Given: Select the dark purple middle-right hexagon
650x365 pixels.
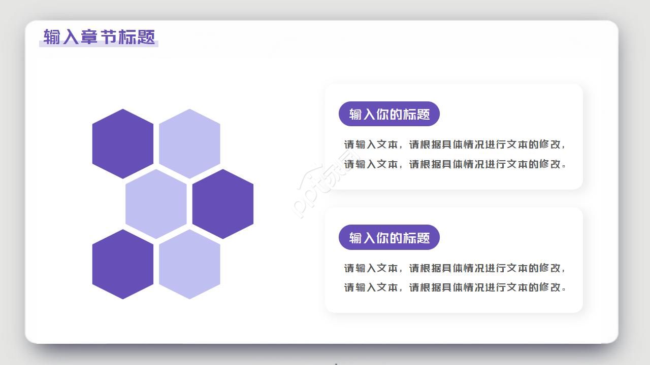Looking at the screenshot, I should coord(223,203).
